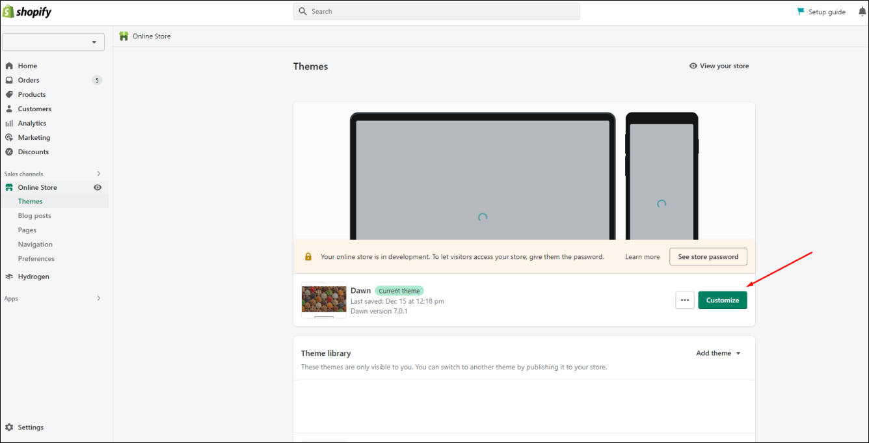Image resolution: width=869 pixels, height=443 pixels.
Task: Click View your store link
Action: (724, 66)
